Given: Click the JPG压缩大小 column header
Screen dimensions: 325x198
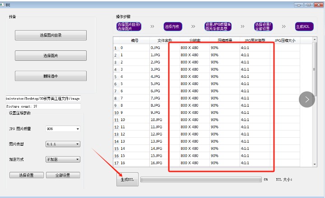Looking at the screenshot, I should click(285, 40).
